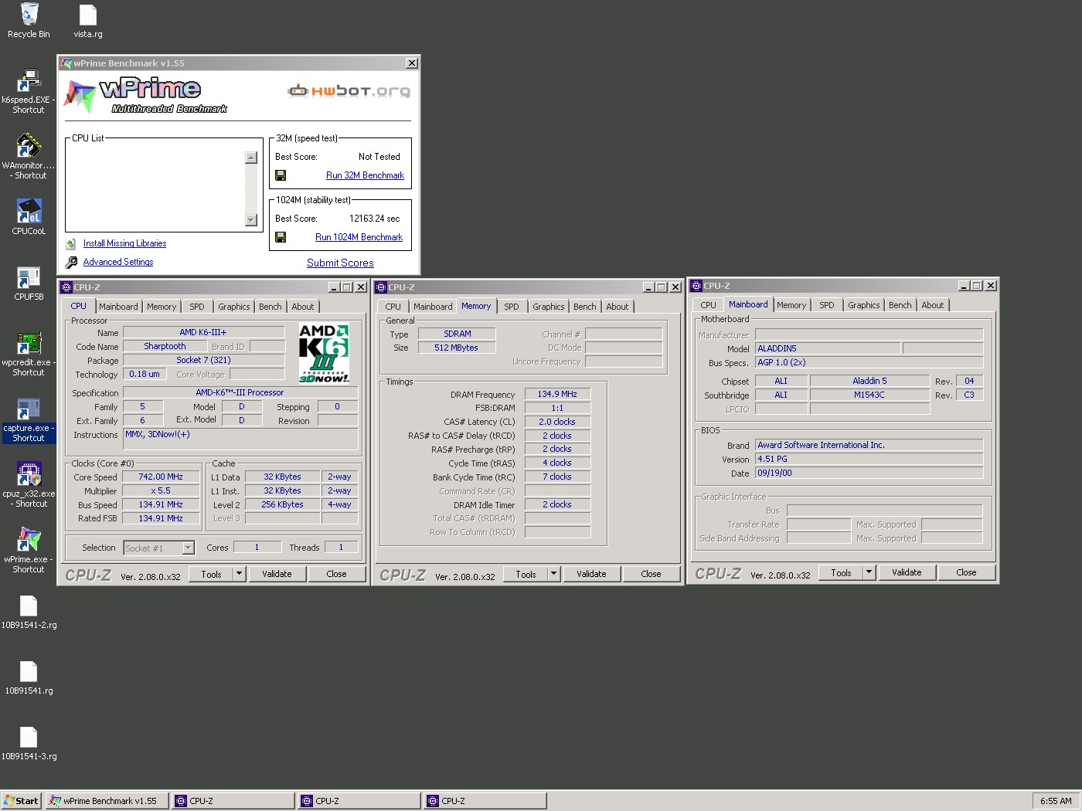The width and height of the screenshot is (1082, 811).
Task: Open the Tools dropdown arrow in CPU-Z Mainboard window
Action: (x=869, y=572)
